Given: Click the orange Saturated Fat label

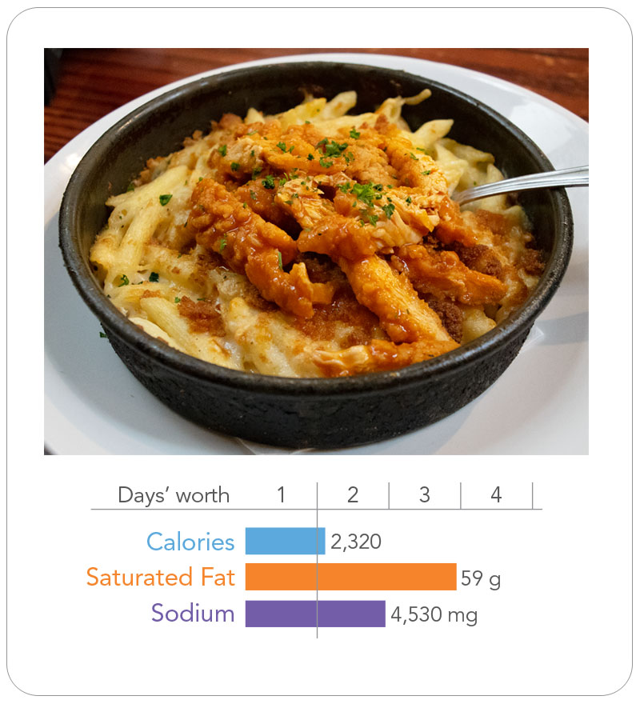Looking at the screenshot, I should (x=161, y=577).
